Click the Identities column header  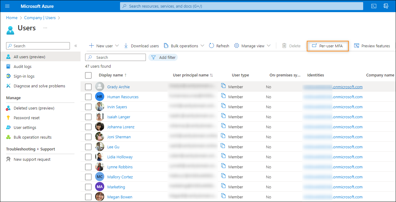(x=315, y=75)
